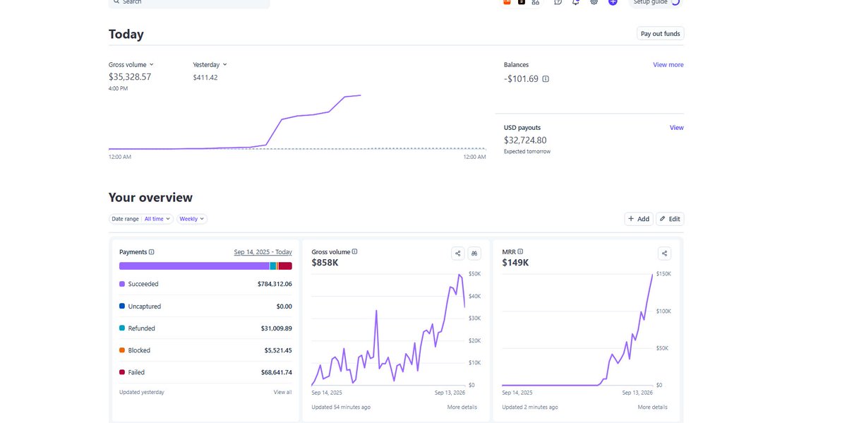Open the notifications bell in the top bar
The width and height of the screenshot is (847, 423).
point(575,2)
